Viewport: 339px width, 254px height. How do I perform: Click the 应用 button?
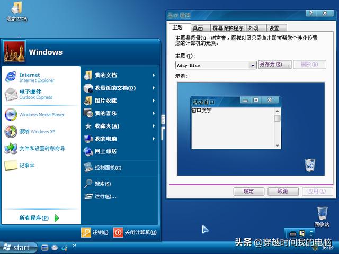(x=317, y=192)
